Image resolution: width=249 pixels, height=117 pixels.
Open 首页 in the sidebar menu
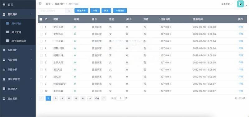[x=18, y=5]
